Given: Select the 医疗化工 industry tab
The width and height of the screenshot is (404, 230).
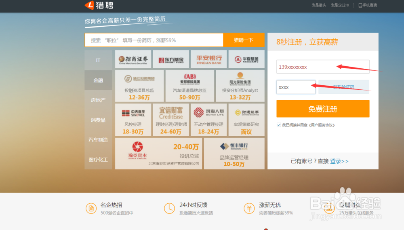Looking at the screenshot, I should [x=98, y=160].
